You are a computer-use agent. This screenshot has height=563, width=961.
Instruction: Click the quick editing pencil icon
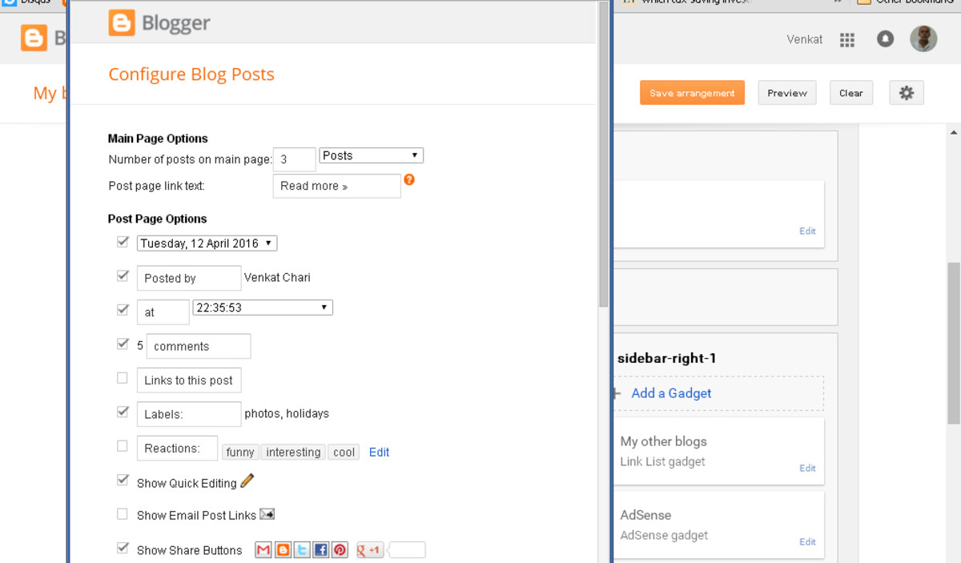pos(247,481)
